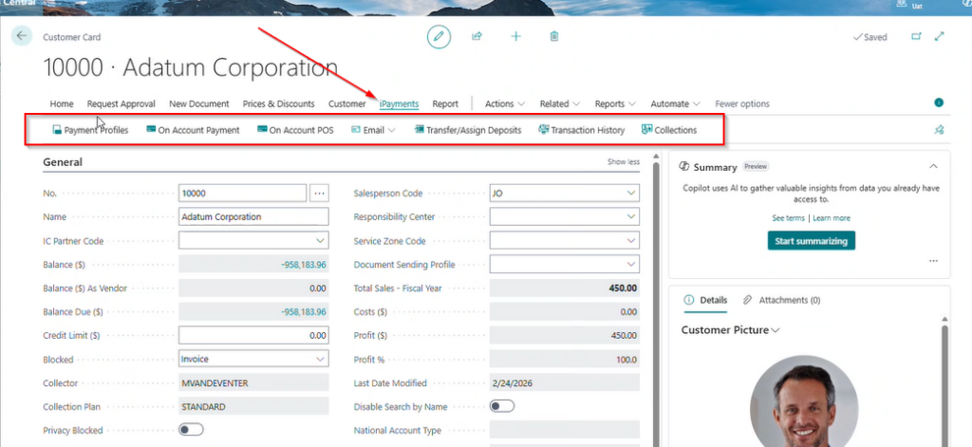Open card in new window icon
The image size is (972, 447).
[x=916, y=37]
